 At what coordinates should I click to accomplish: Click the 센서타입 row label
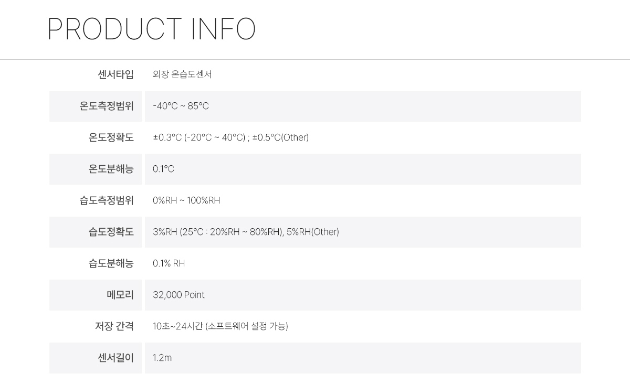pyautogui.click(x=115, y=74)
